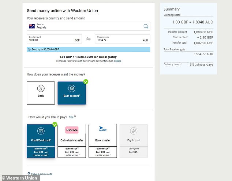This screenshot has height=181, width=232.
Task: Click the info icon beside Send up to 50,000.00 GBP
Action: pyautogui.click(x=29, y=49)
